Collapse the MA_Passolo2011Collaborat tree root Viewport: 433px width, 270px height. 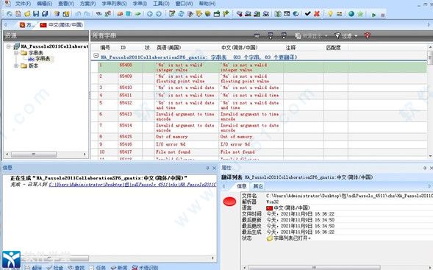pos(9,46)
